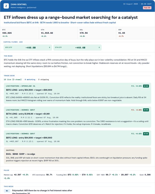This screenshot has width=155, height=194.
Task: Click the ETH LONG commentary paragraph
Action: pos(77,123)
